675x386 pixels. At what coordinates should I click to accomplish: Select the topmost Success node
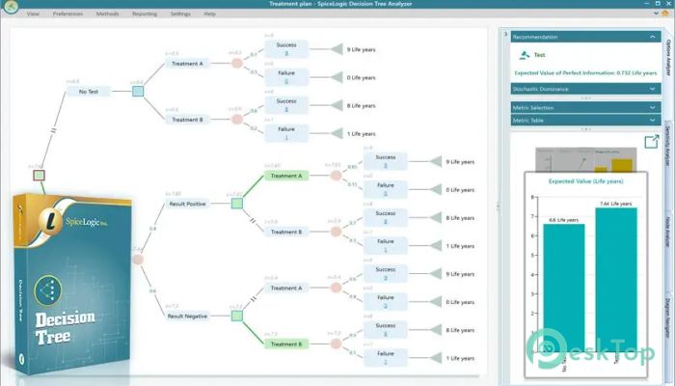click(x=286, y=49)
